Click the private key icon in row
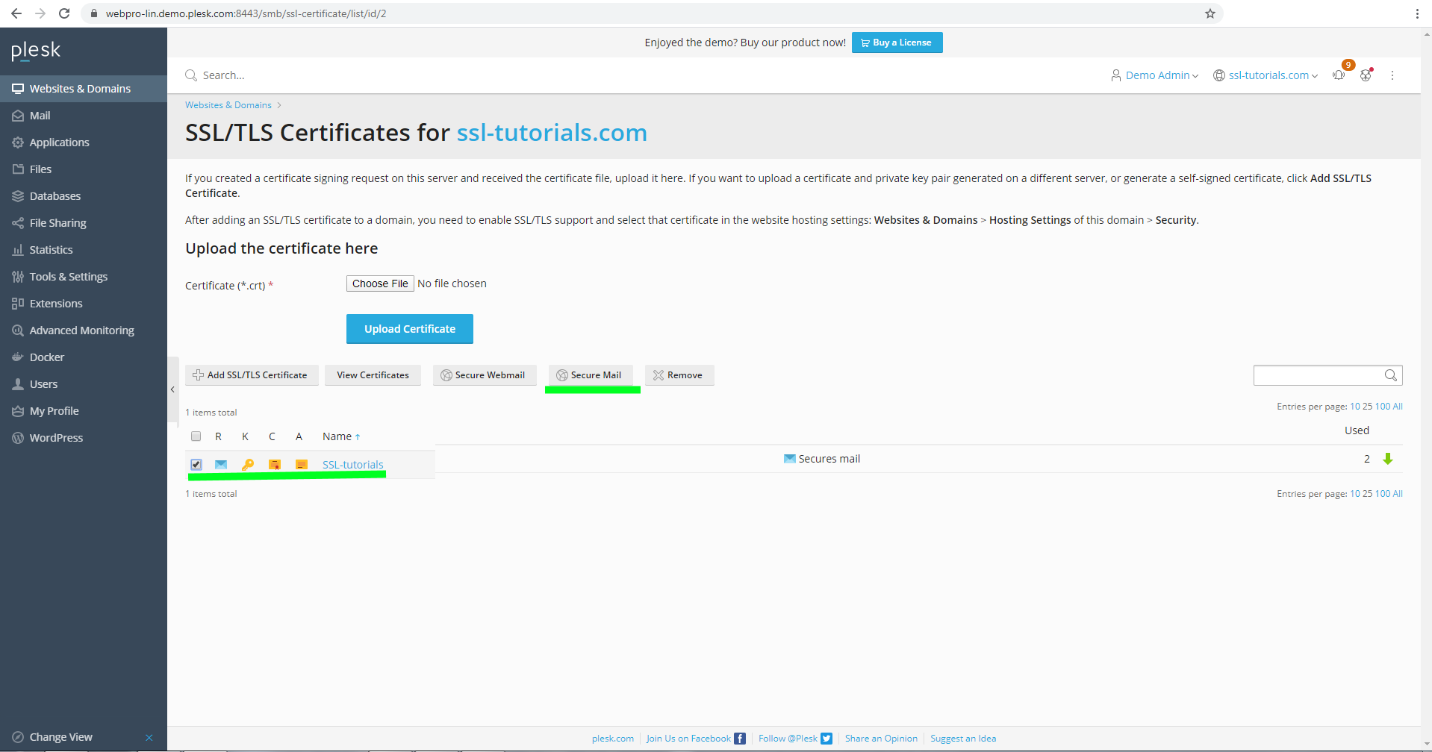The height and width of the screenshot is (752, 1432). point(248,465)
